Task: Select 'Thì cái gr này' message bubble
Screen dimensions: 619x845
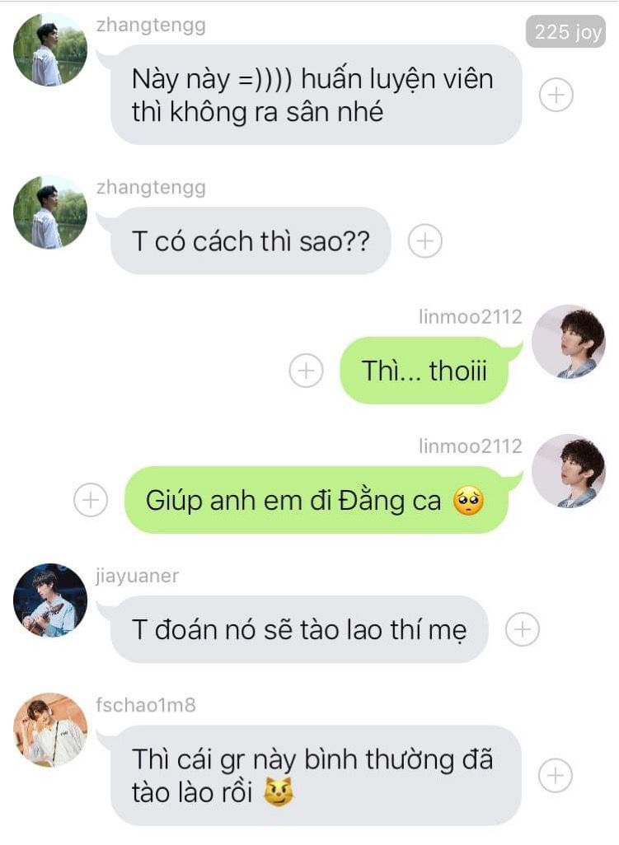Action: [316, 775]
